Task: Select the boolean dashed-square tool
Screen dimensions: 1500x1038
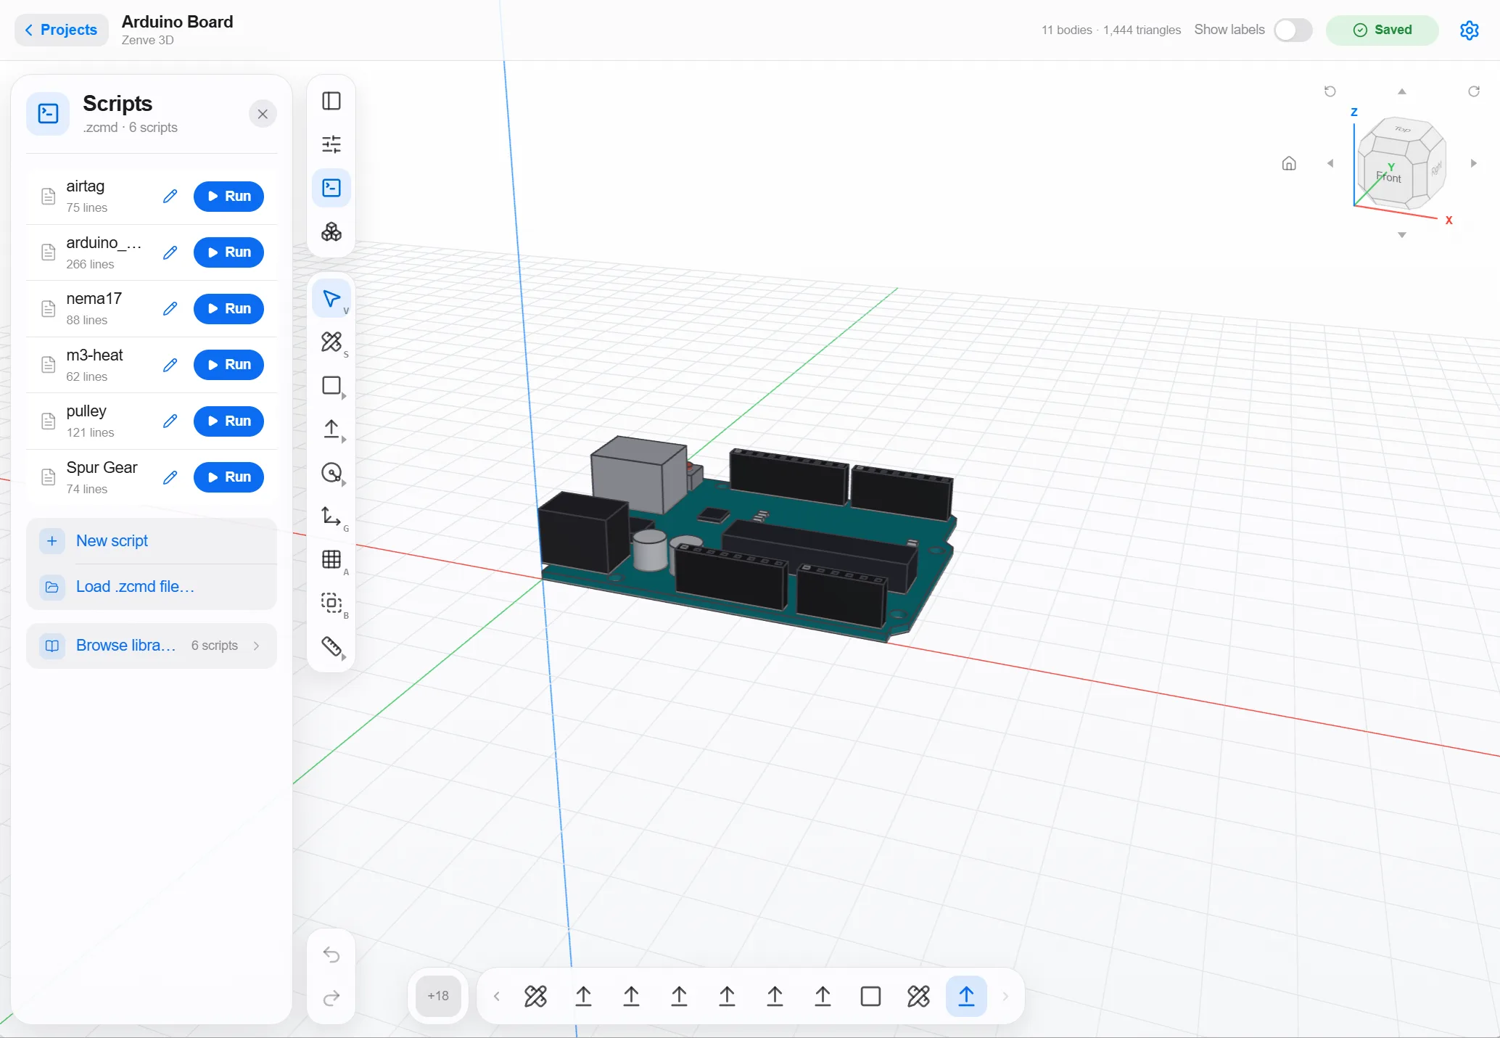Action: pyautogui.click(x=331, y=603)
